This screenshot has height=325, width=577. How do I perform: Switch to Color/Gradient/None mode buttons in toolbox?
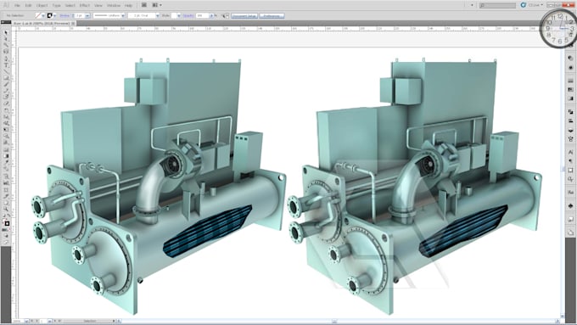tap(6, 230)
